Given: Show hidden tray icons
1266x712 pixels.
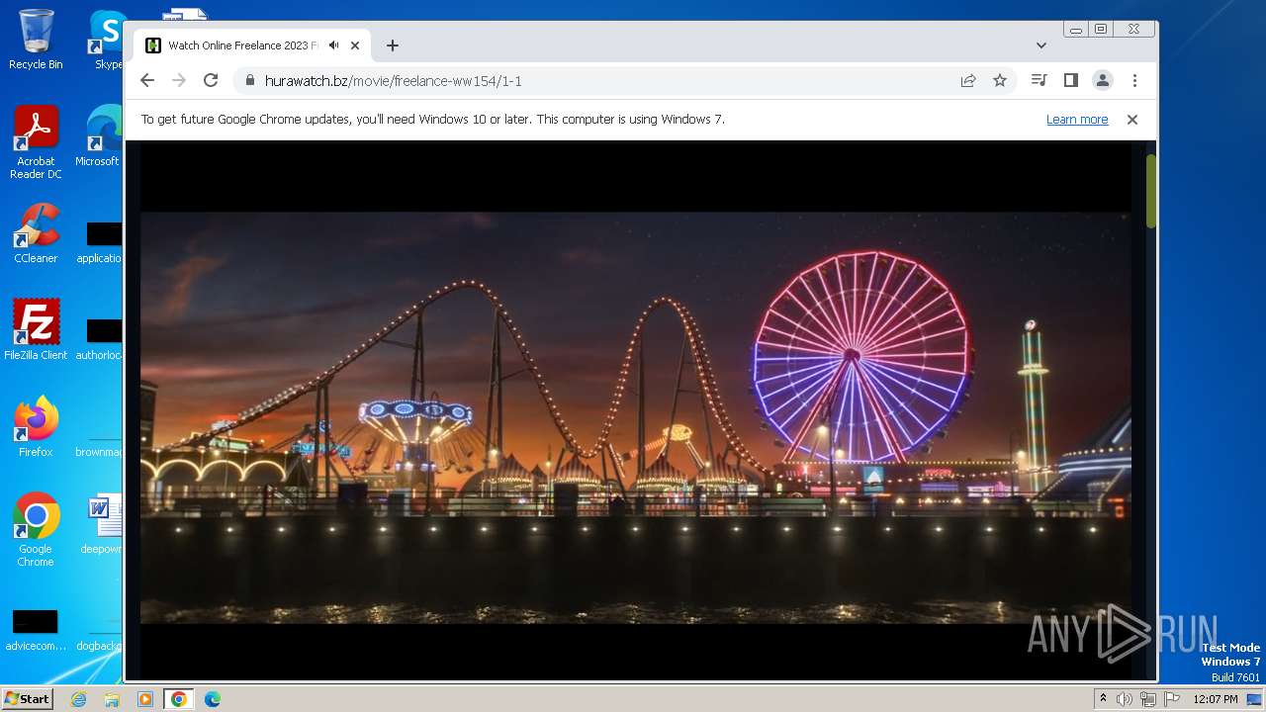Looking at the screenshot, I should click(1103, 699).
